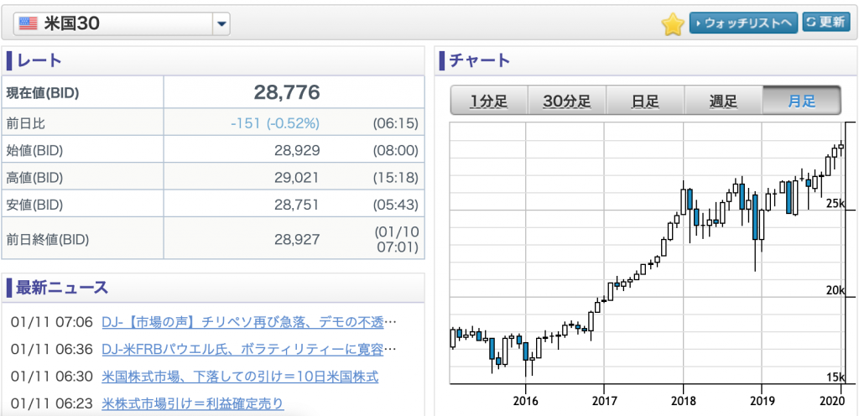
Task: Click the 15k price axis label
Action: coord(836,377)
